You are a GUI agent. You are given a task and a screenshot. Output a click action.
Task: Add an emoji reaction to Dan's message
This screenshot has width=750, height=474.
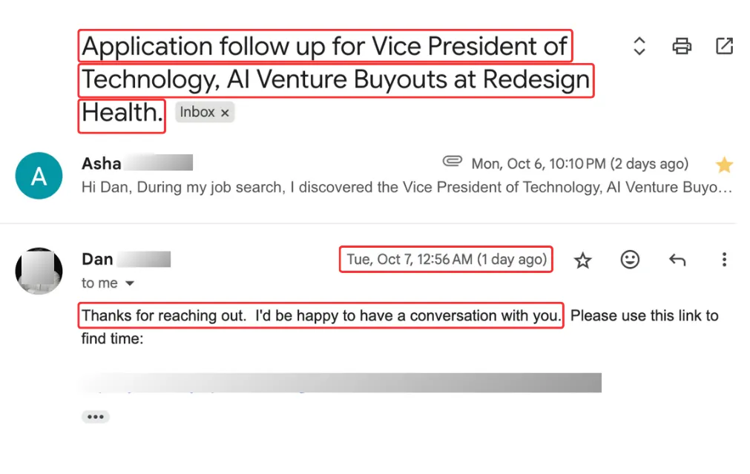(x=630, y=260)
